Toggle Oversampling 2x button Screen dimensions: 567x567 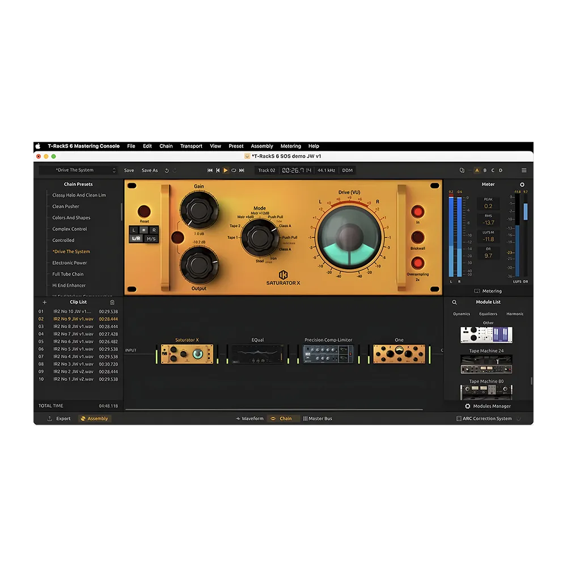click(418, 263)
